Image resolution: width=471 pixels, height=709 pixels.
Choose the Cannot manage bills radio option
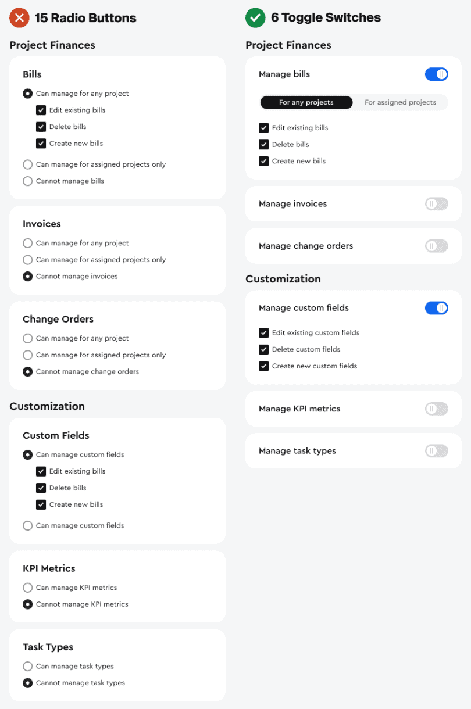click(27, 181)
